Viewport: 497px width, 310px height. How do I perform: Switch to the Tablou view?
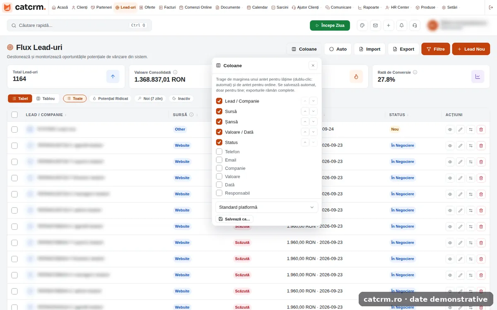pos(46,99)
